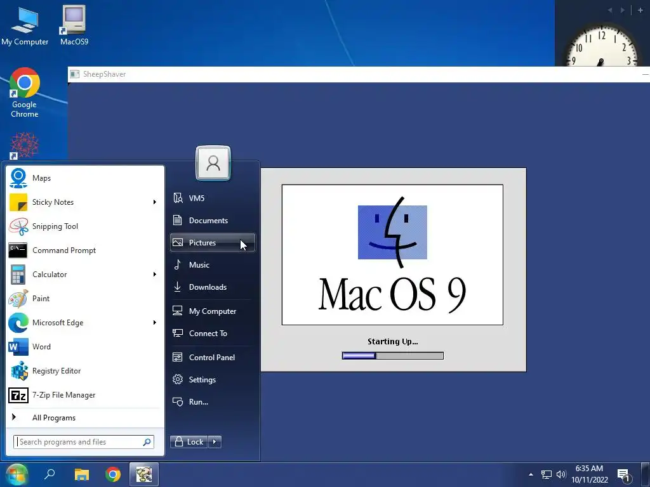Screen dimensions: 650x487
Task: Open the notification center icon
Action: pos(623,476)
